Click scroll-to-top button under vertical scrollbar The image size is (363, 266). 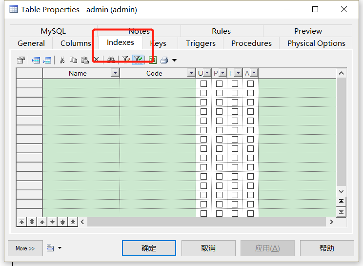click(341, 201)
